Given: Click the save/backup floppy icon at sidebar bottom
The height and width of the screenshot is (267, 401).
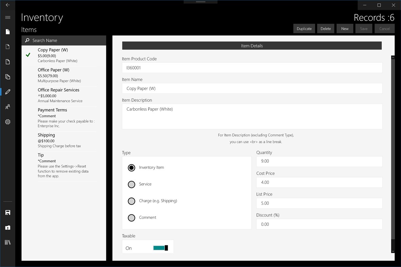Looking at the screenshot, I should [7, 212].
